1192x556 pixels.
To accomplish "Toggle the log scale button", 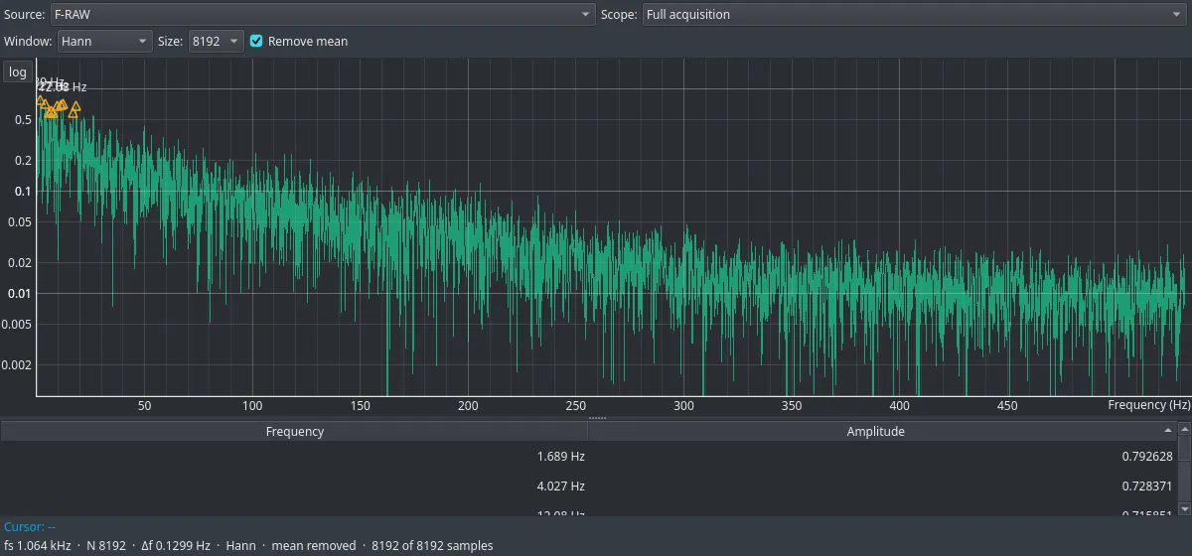I will [18, 72].
